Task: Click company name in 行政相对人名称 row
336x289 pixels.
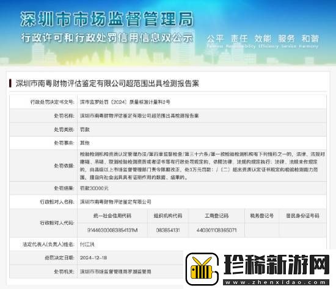Action: pos(115,202)
